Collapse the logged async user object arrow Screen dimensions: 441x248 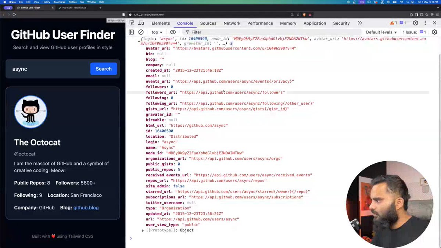point(139,42)
